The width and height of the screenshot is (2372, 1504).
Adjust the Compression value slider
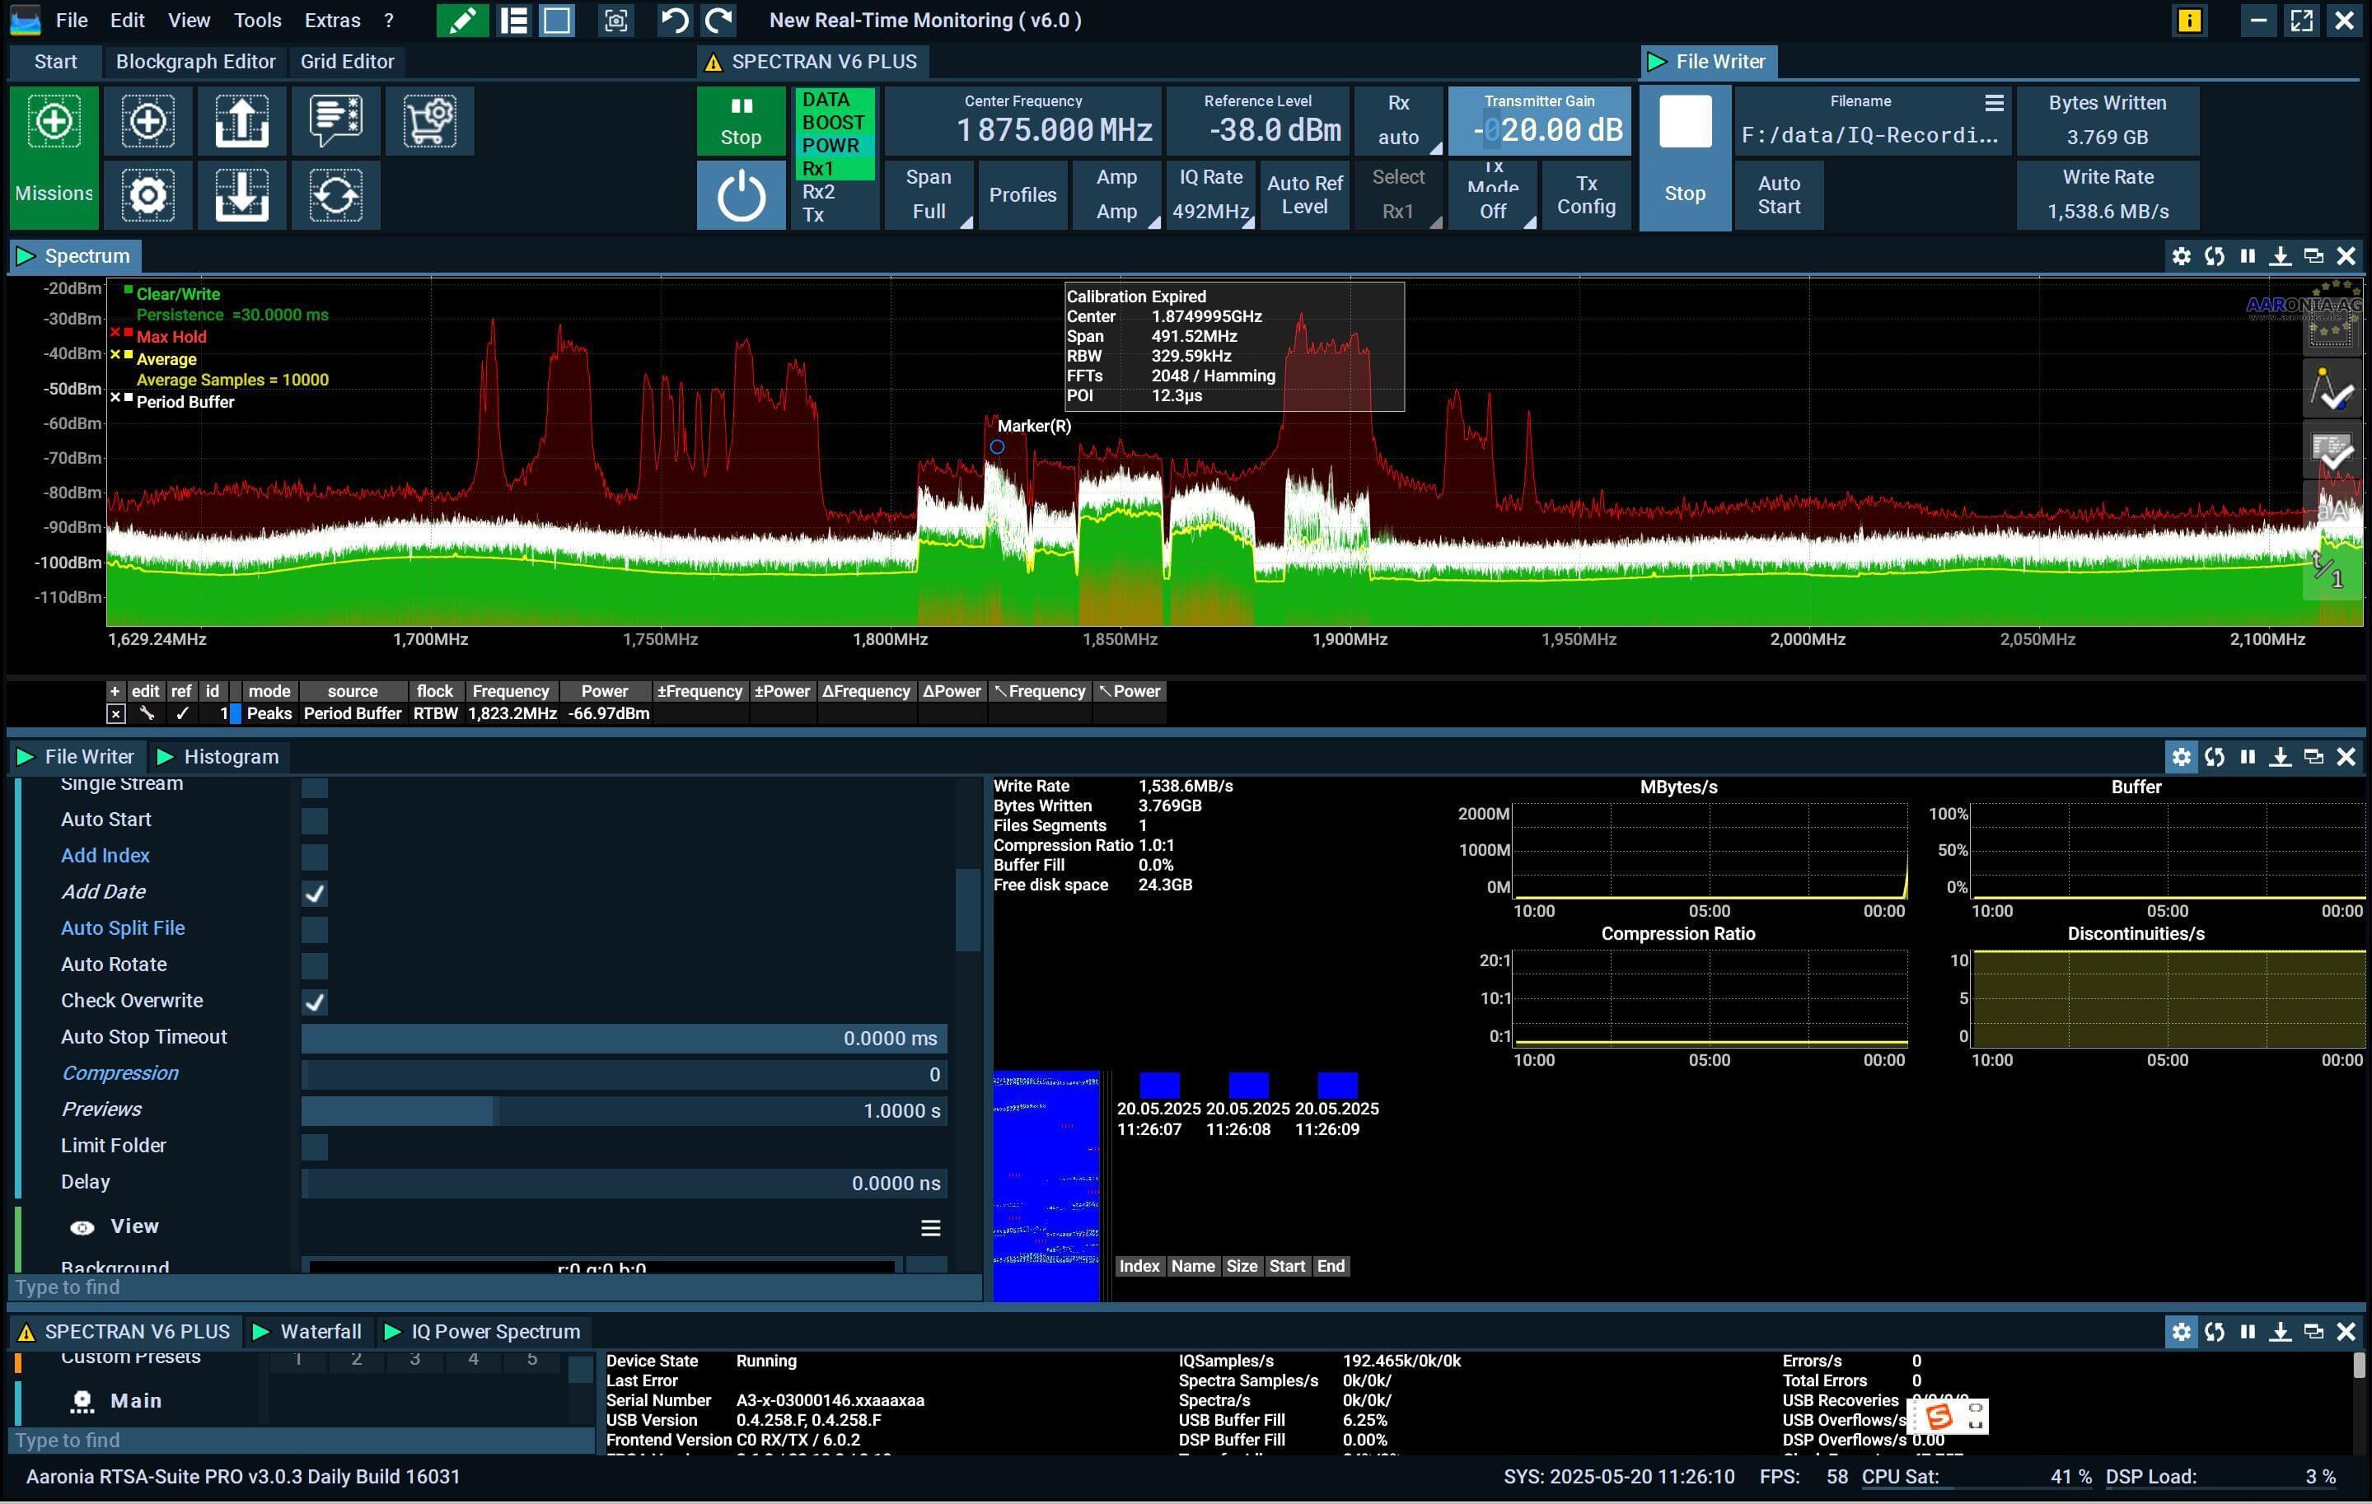(625, 1075)
